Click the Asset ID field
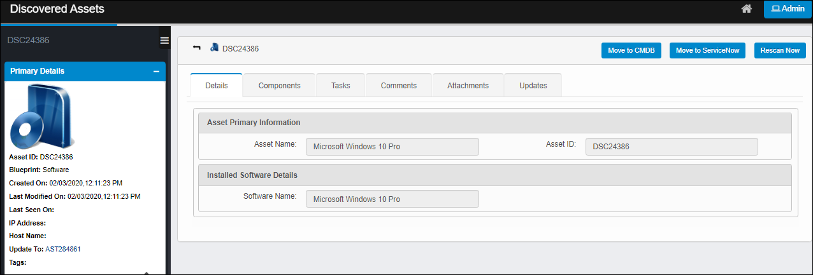The image size is (813, 275). (x=672, y=147)
